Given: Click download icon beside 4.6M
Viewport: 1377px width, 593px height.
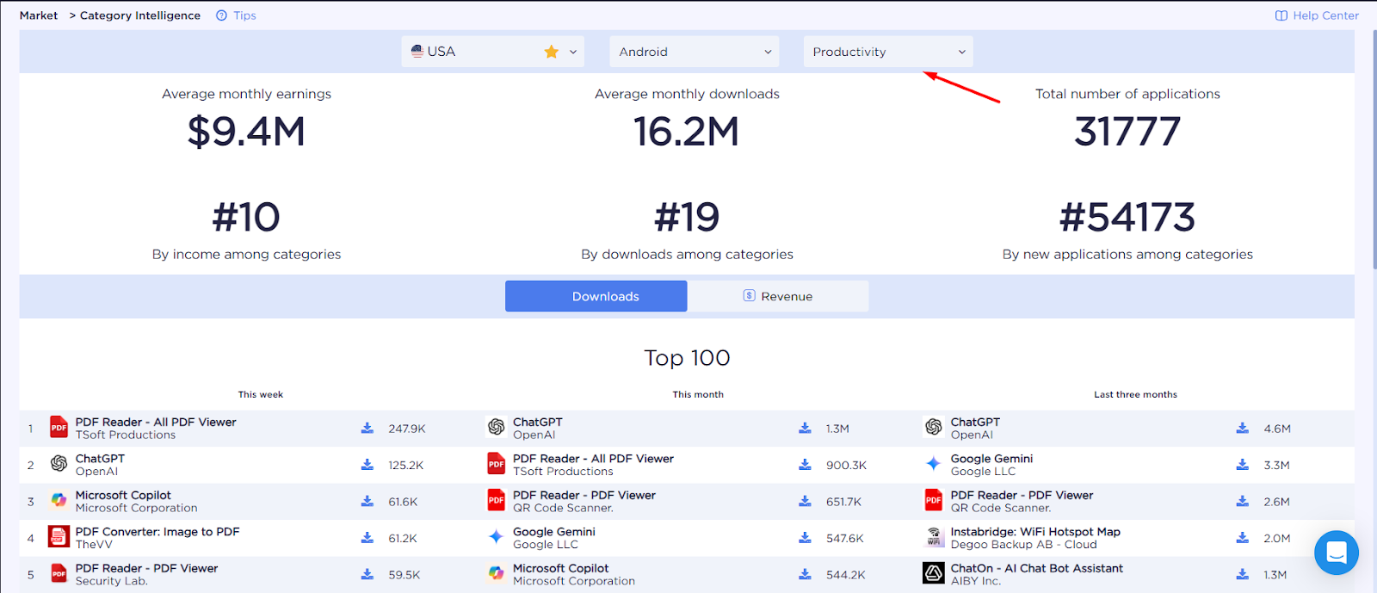Looking at the screenshot, I should click(1243, 428).
